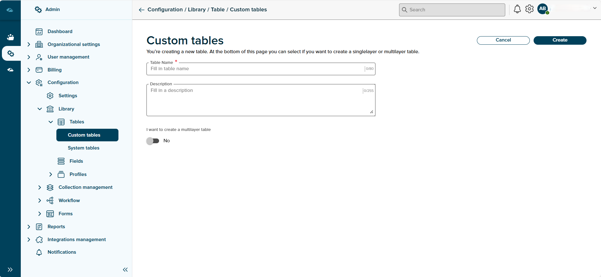Viewport: 601px width, 277px height.
Task: Select System tables in the sidebar
Action: 83,148
